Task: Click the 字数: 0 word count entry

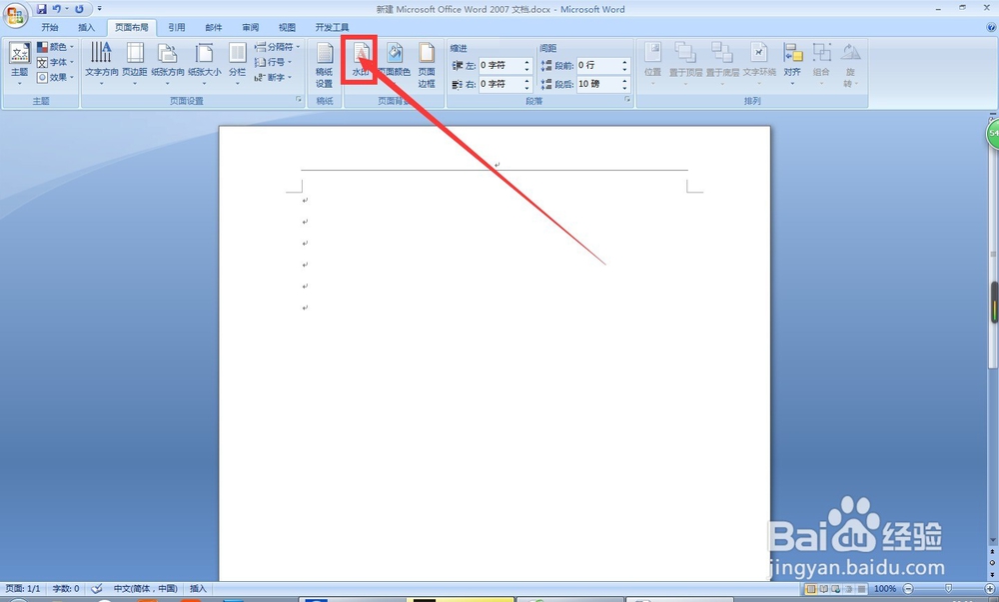Action: (x=66, y=589)
